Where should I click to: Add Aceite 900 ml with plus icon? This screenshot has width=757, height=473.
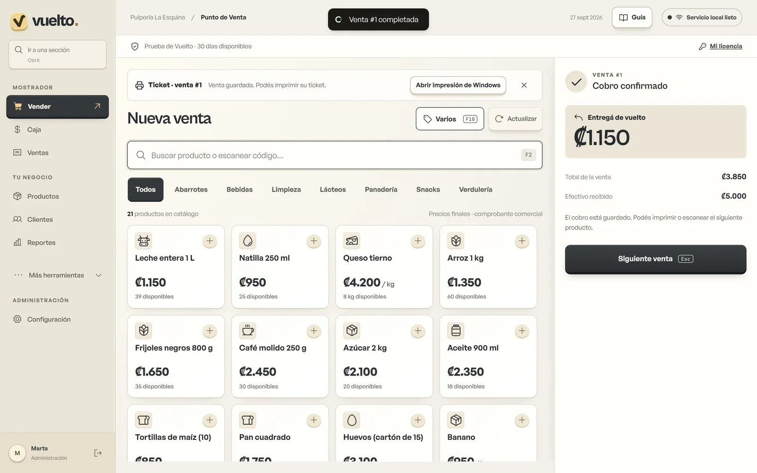click(x=522, y=331)
